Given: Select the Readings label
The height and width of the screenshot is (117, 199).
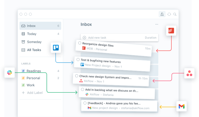Looking at the screenshot, I should click(x=34, y=71).
